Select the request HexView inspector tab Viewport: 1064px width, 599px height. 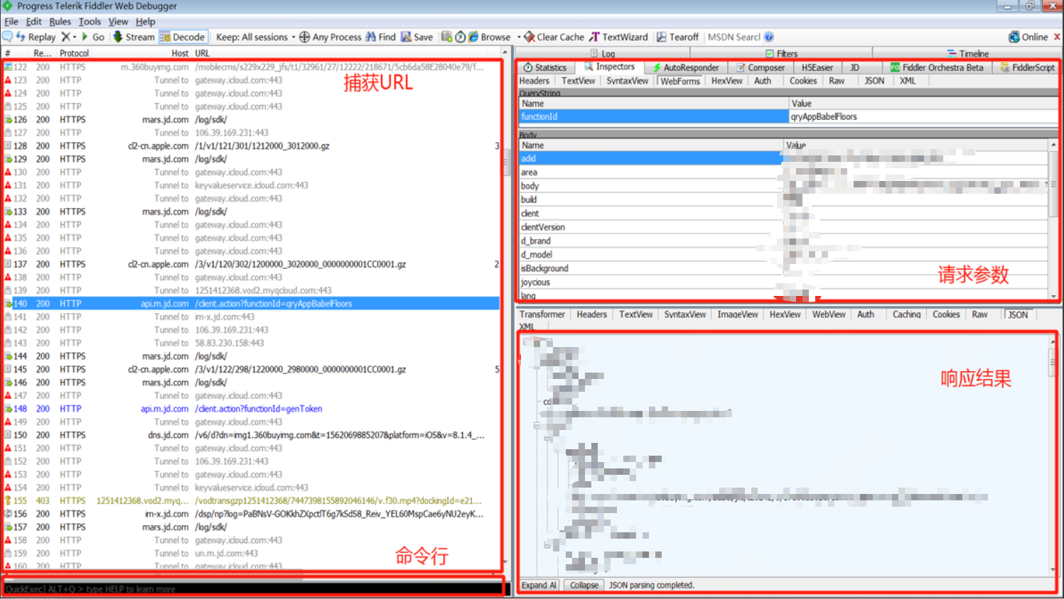(727, 81)
